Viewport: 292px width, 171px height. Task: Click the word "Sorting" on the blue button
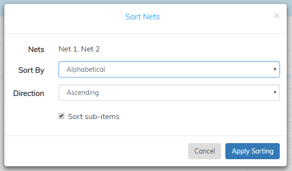coord(262,151)
